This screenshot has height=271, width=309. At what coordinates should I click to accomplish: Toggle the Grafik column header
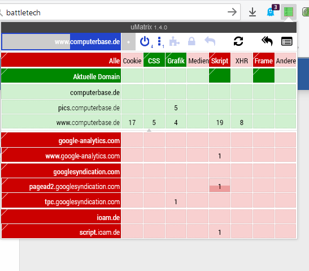[176, 60]
